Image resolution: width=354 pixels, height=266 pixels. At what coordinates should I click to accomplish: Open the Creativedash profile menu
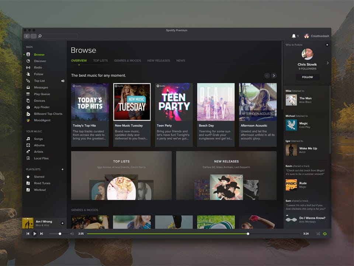pyautogui.click(x=316, y=36)
